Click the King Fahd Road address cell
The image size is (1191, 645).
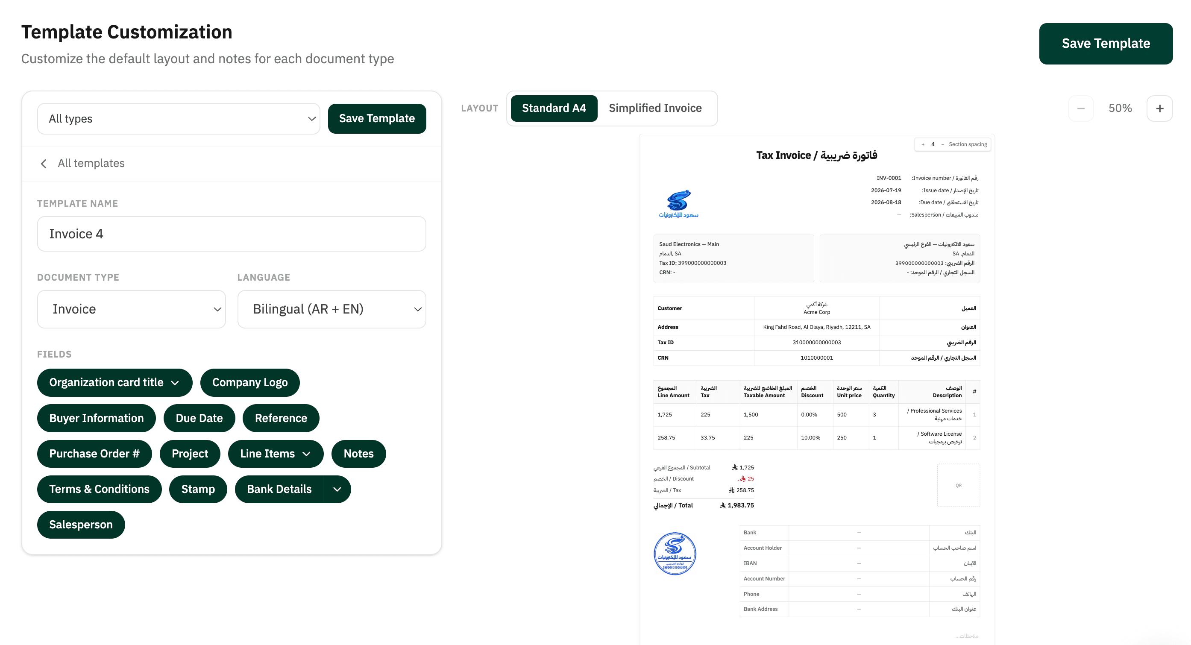816,327
